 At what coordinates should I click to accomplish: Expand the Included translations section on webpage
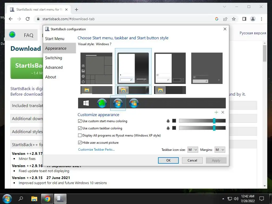click(x=27, y=105)
